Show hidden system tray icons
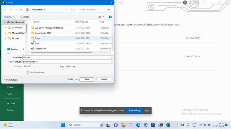The image size is (231, 129). point(177,125)
